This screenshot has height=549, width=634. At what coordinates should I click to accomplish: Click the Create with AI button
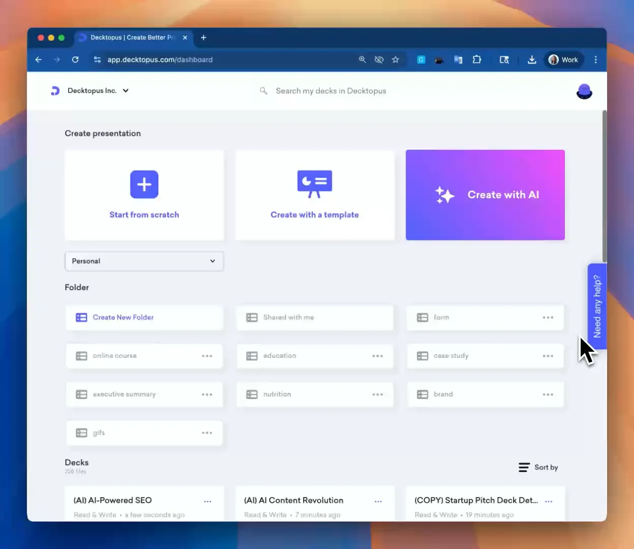pos(485,195)
